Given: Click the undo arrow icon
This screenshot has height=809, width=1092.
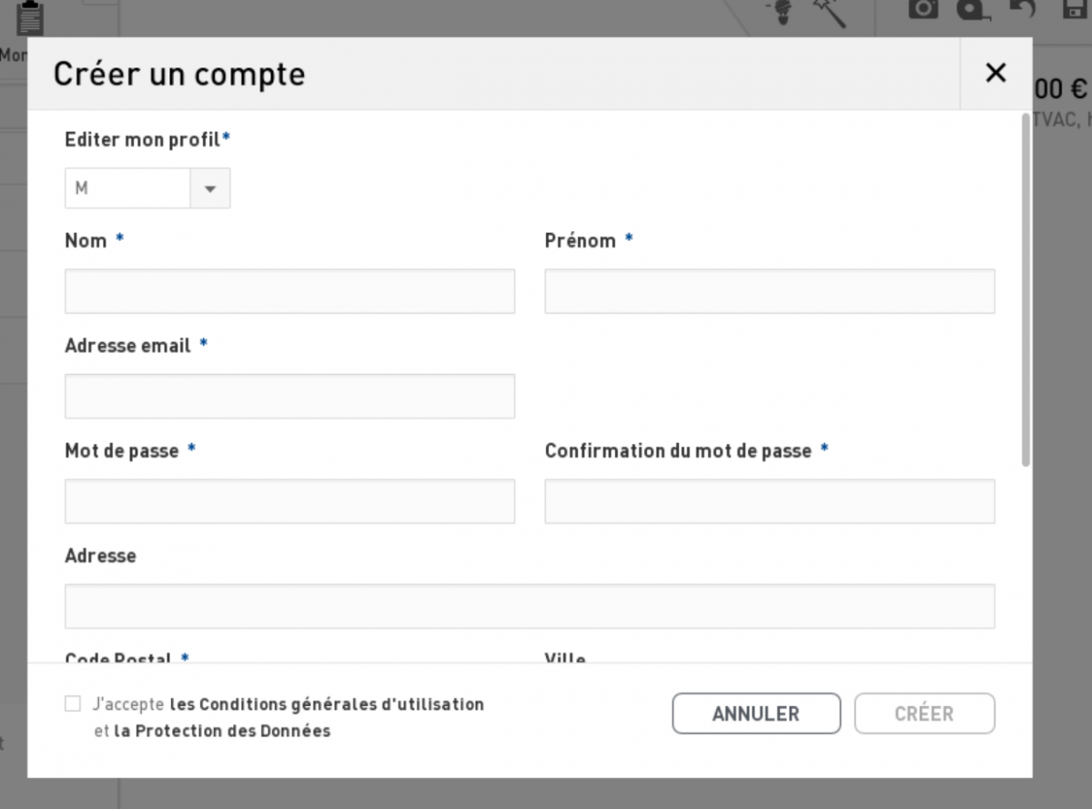Looking at the screenshot, I should [x=1021, y=9].
